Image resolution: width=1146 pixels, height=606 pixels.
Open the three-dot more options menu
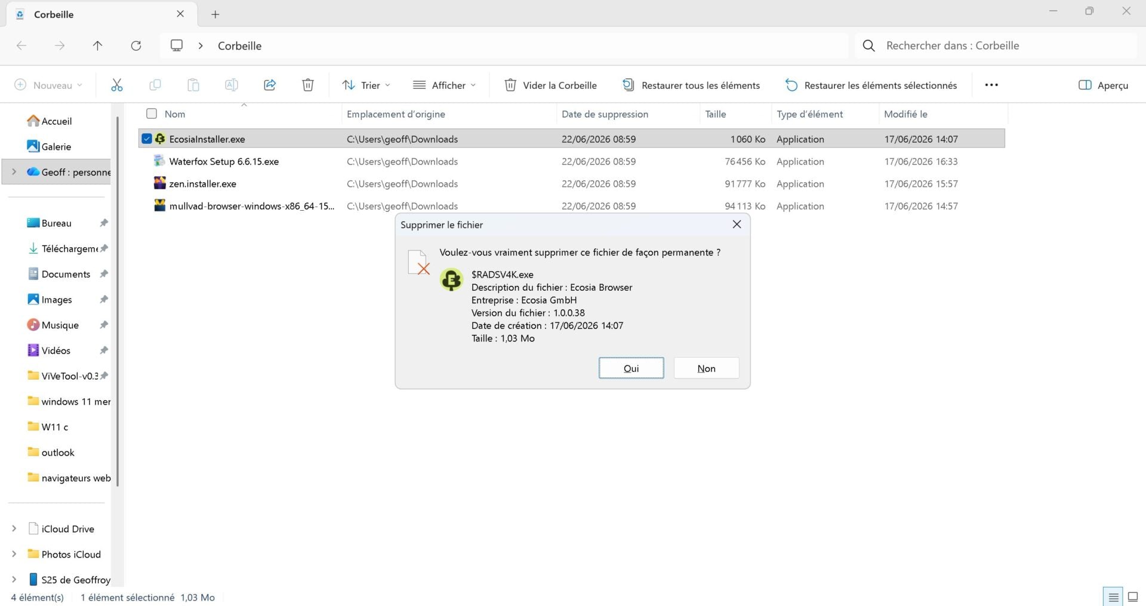[x=991, y=85]
